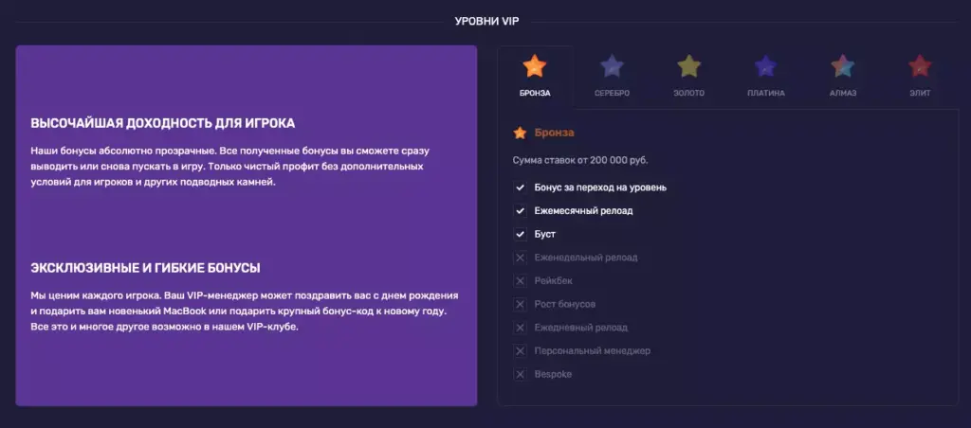Image resolution: width=971 pixels, height=428 pixels.
Task: Click the Рейкбек cross box
Action: click(x=520, y=281)
